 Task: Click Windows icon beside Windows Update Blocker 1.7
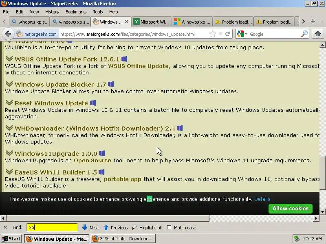(111, 84)
